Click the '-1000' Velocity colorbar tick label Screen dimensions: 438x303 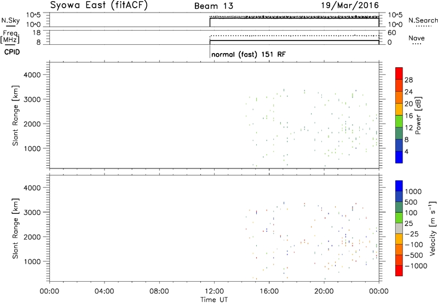[x=416, y=266]
